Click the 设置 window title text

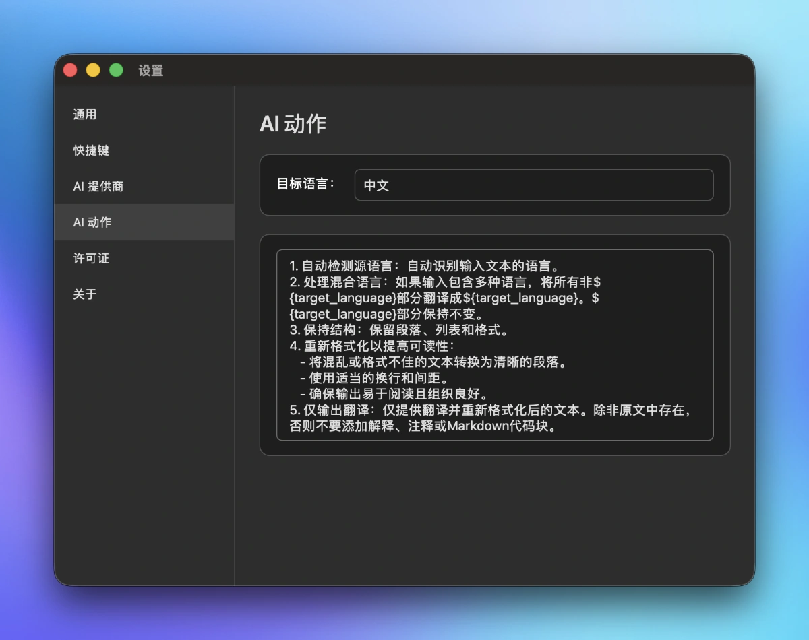pos(151,71)
